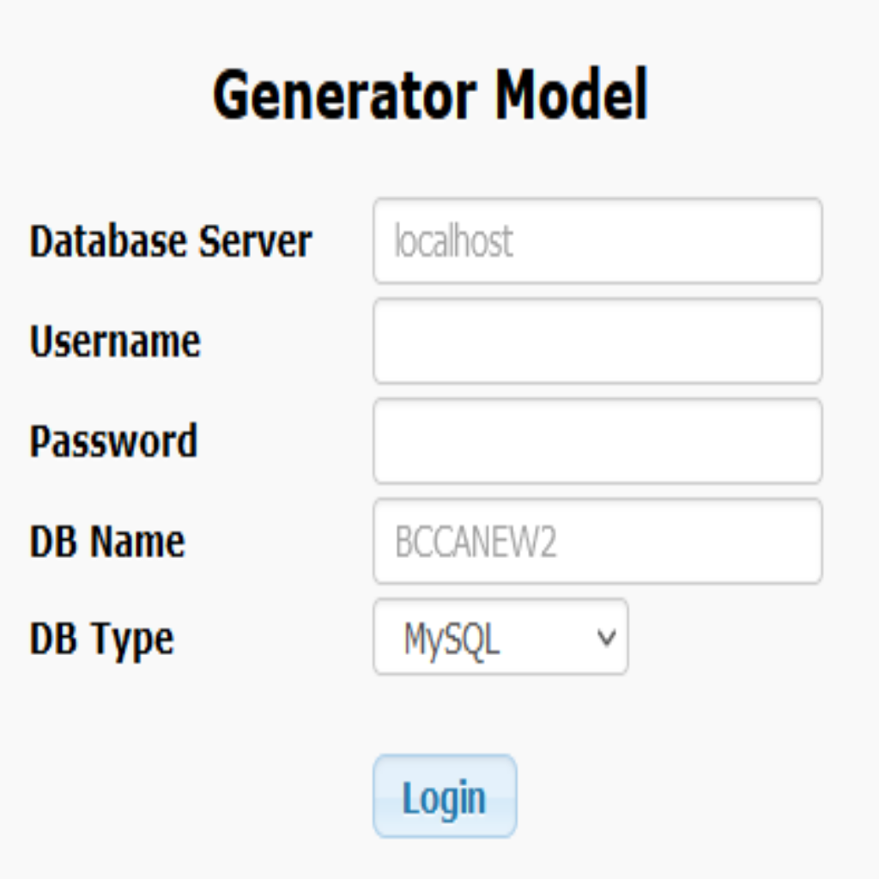879x879 pixels.
Task: Click the Username label
Action: [x=115, y=342]
